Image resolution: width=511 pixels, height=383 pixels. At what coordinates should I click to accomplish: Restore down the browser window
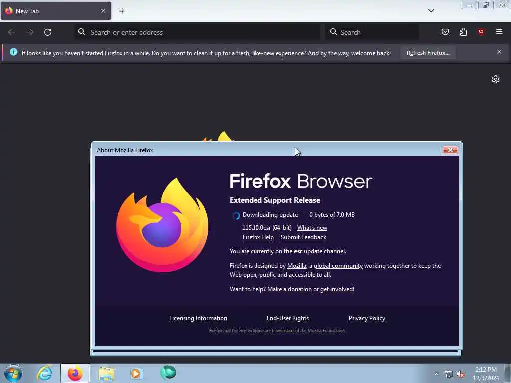point(486,5)
